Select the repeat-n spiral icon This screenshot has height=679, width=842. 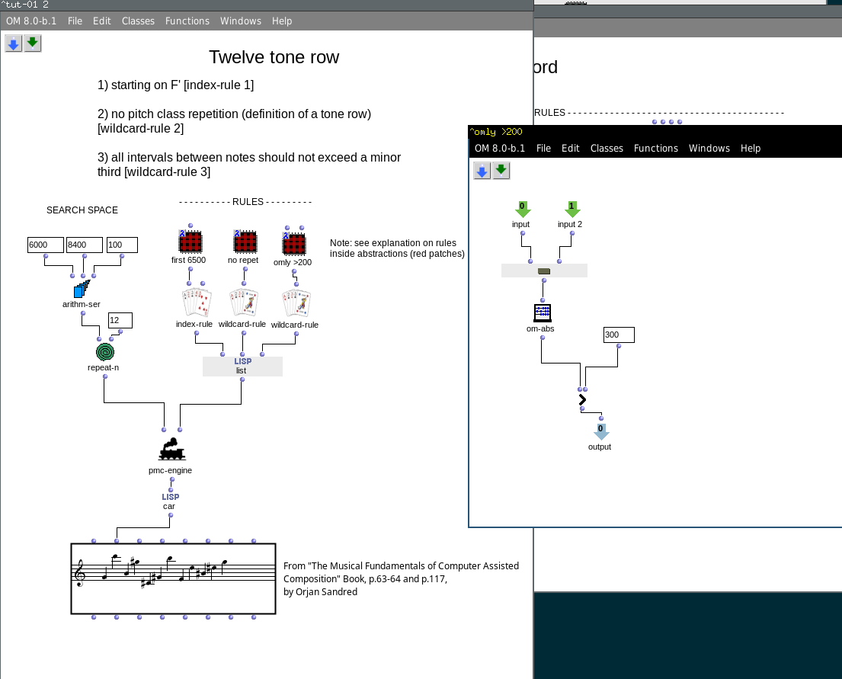click(x=106, y=351)
